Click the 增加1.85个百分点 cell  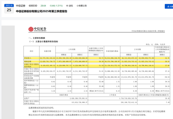162,91
